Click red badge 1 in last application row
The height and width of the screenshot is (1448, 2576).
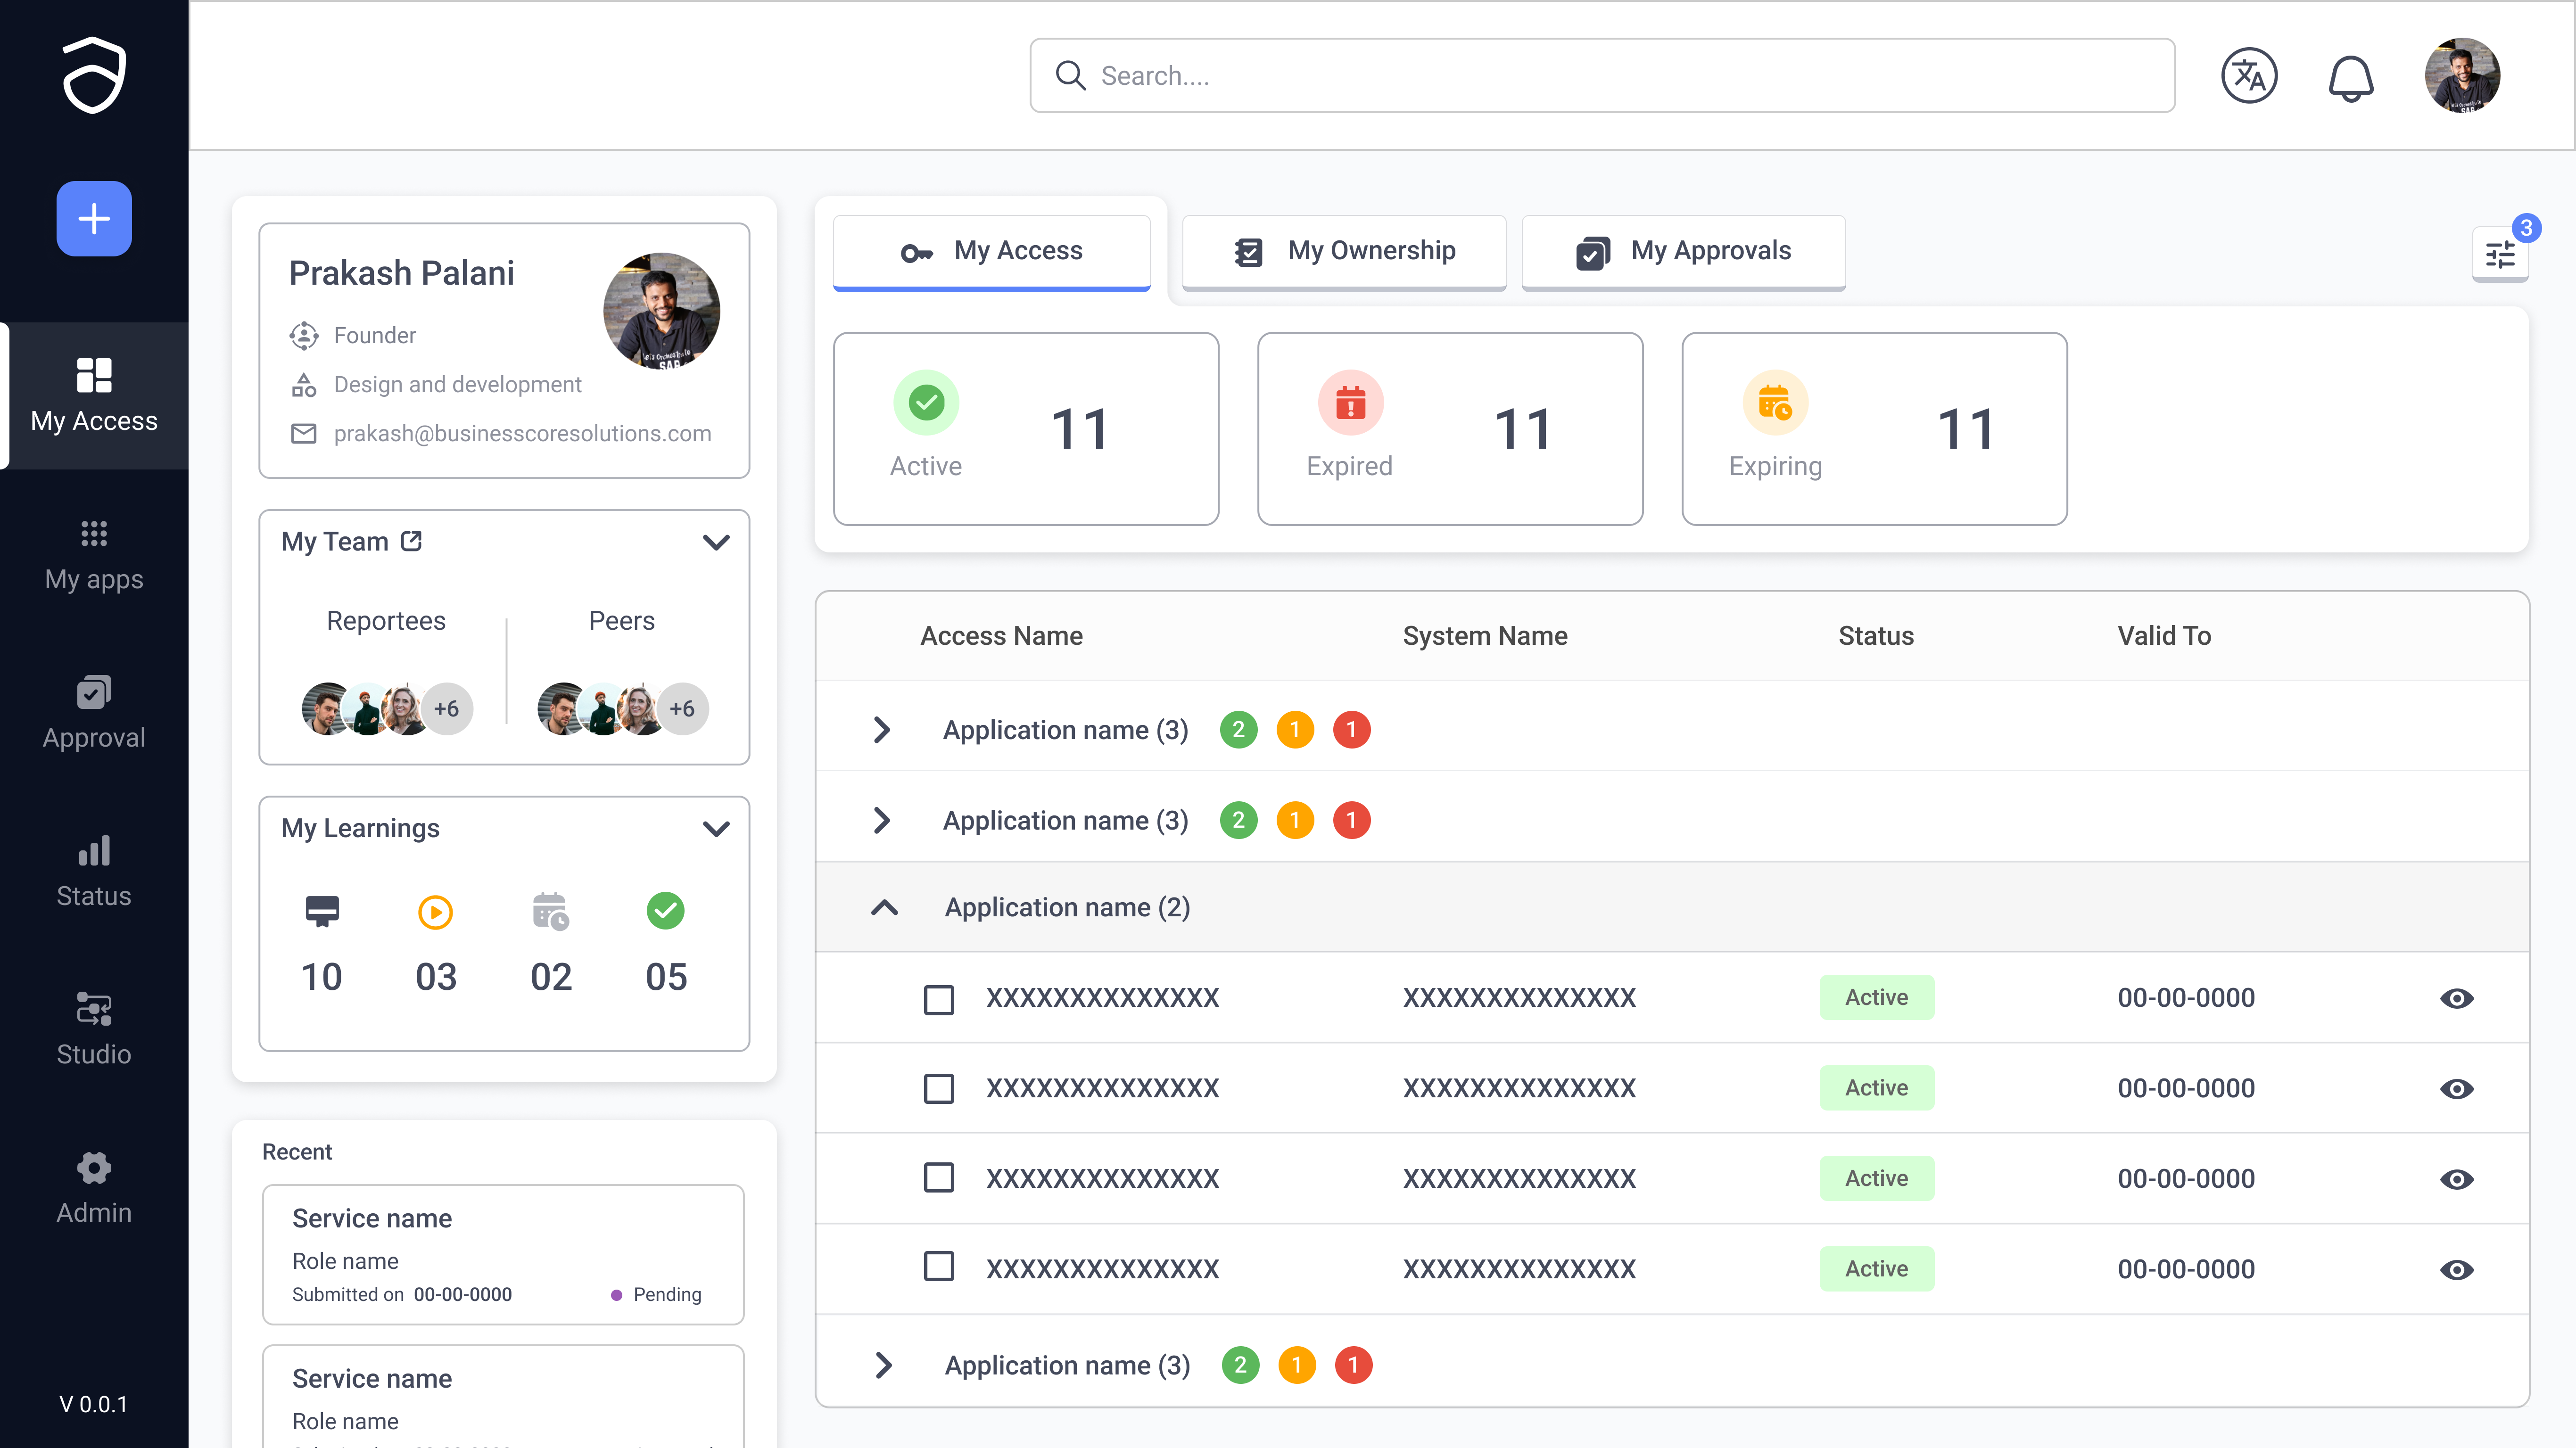tap(1353, 1365)
